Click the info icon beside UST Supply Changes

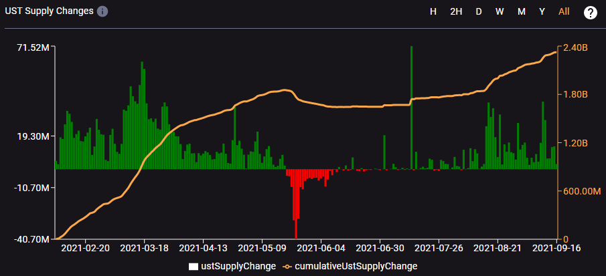tap(102, 12)
